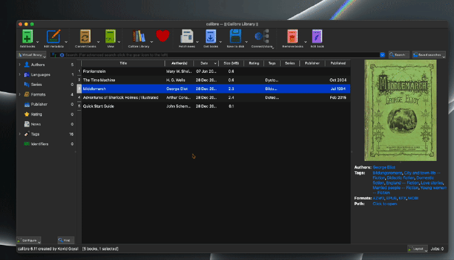This screenshot has height=260, width=454.
Task: Expand the Tags tree node
Action: tap(20, 134)
